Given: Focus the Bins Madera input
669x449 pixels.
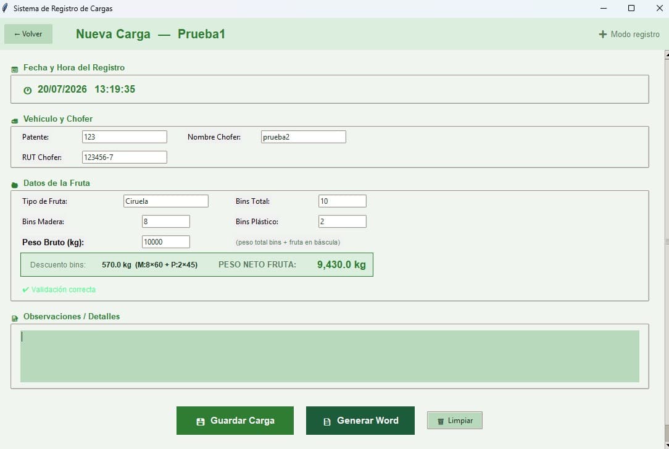Looking at the screenshot, I should coord(166,222).
